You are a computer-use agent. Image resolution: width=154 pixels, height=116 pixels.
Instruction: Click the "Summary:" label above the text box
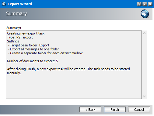[14, 28]
